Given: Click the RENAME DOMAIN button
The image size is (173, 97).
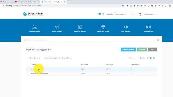Looking at the screenshot, I should pos(128,50).
